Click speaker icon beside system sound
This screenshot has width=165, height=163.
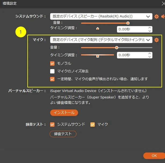pos(163,17)
